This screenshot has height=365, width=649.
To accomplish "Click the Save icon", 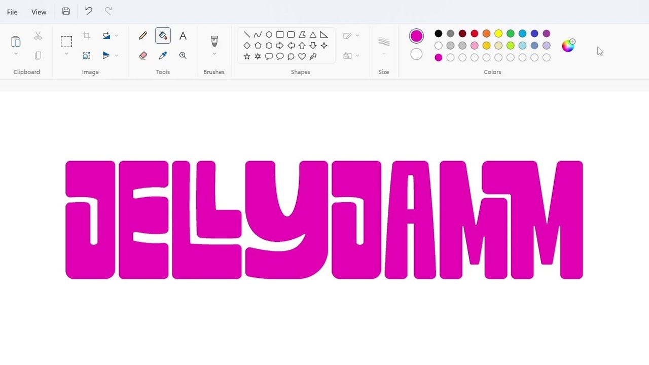I will pos(66,11).
